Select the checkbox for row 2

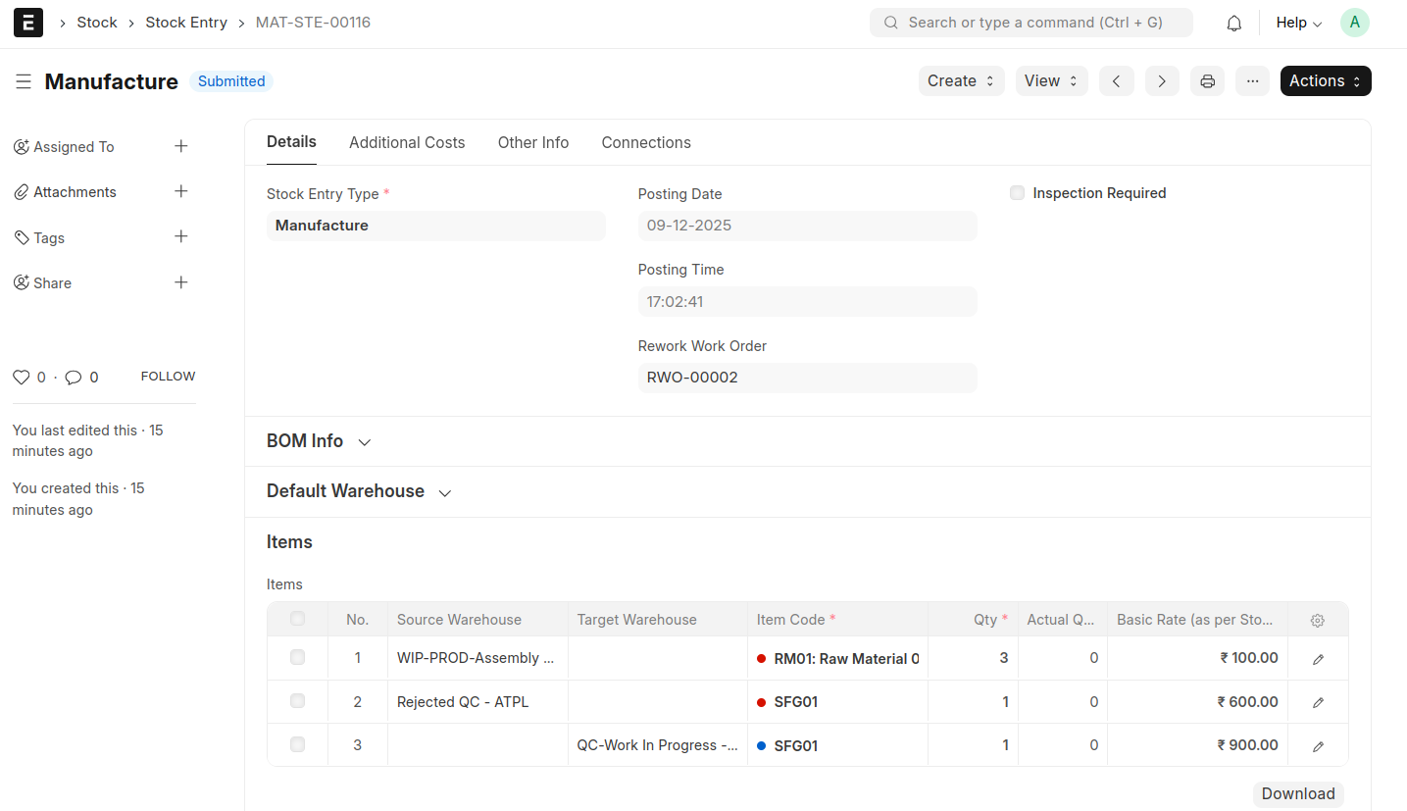pos(298,701)
